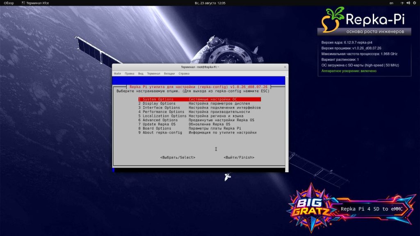
Task: Click the Выбрать/Select button
Action: (x=178, y=157)
